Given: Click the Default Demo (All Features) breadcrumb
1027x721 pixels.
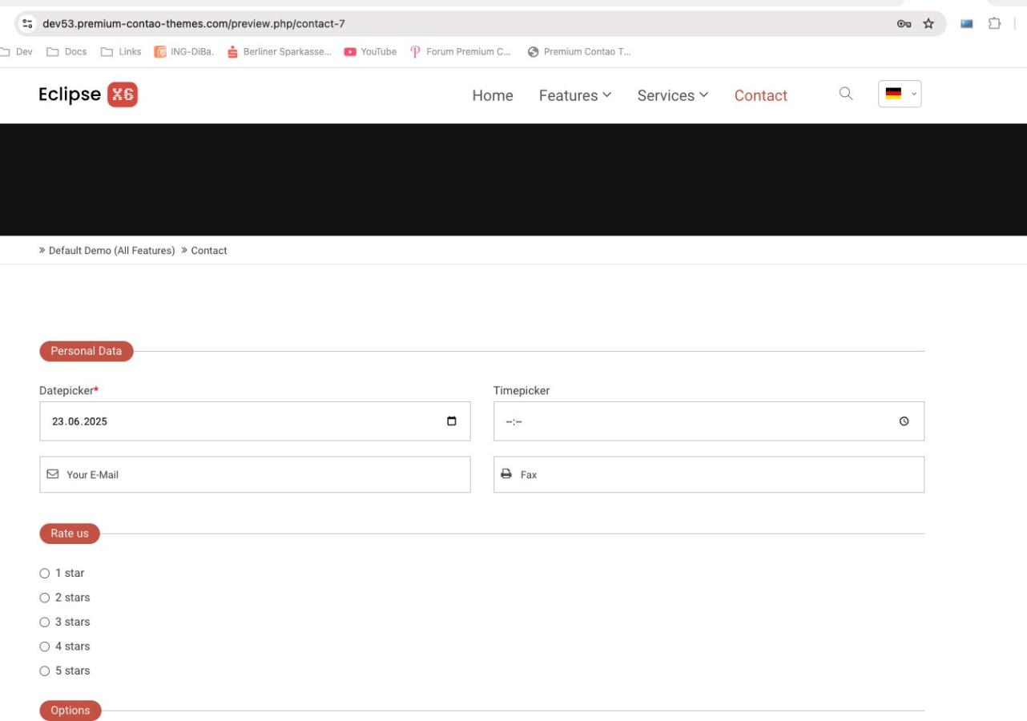Looking at the screenshot, I should [x=111, y=251].
